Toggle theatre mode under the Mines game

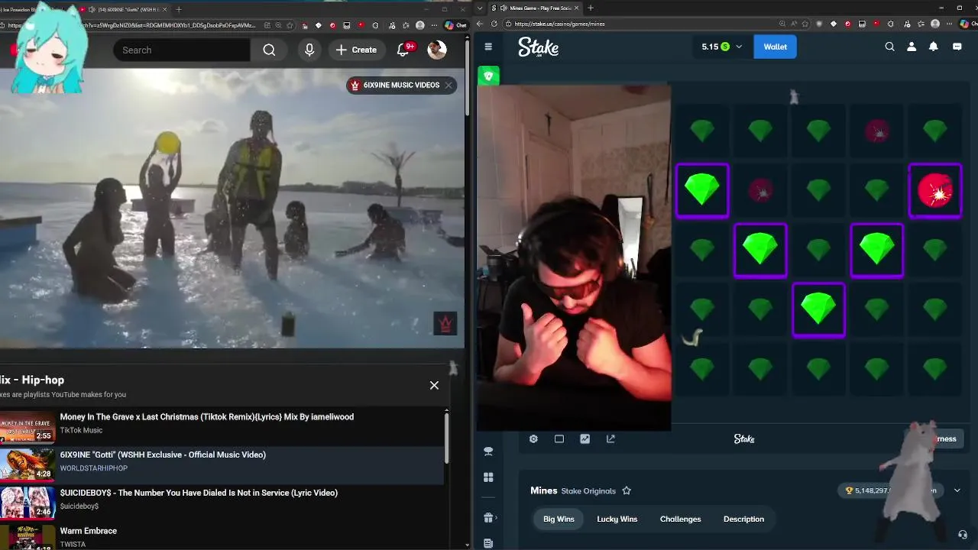point(559,438)
